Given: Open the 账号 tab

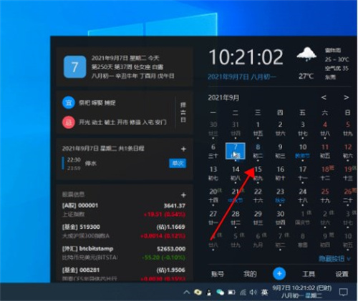Looking at the screenshot, I should pyautogui.click(x=218, y=274).
